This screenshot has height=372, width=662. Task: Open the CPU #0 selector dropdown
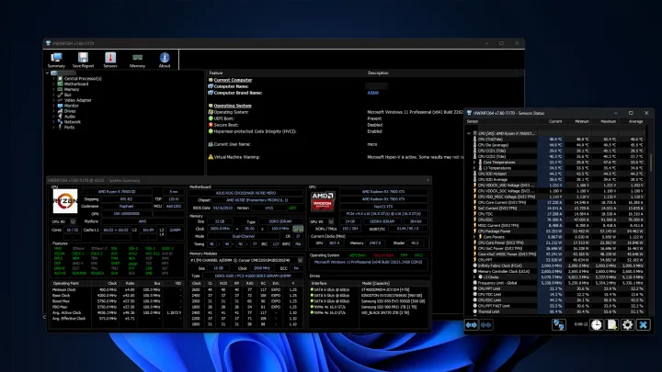click(73, 221)
